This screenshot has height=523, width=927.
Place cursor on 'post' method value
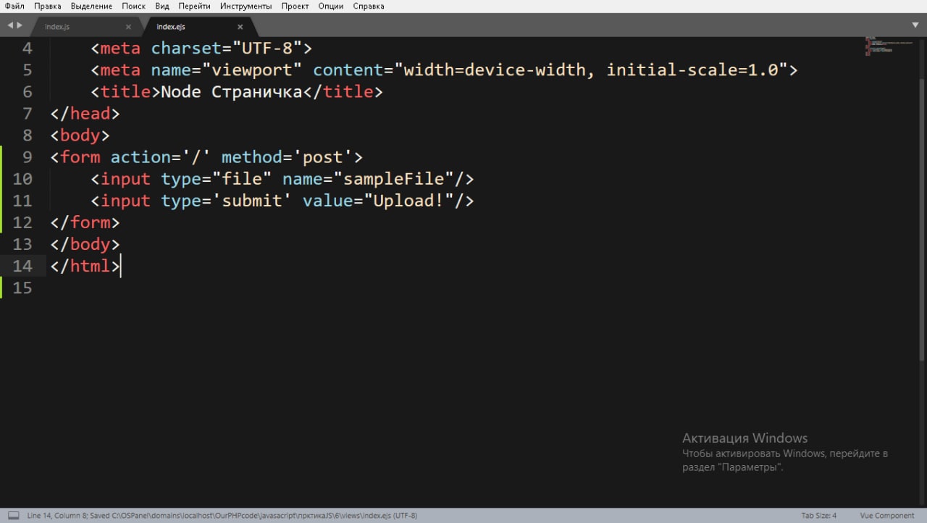pos(322,157)
